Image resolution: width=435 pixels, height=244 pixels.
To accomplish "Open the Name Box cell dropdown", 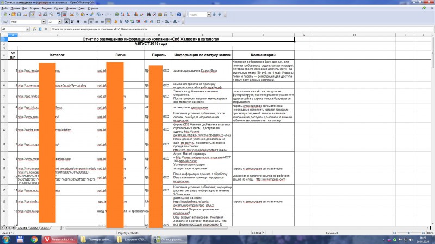I will [x=28, y=29].
